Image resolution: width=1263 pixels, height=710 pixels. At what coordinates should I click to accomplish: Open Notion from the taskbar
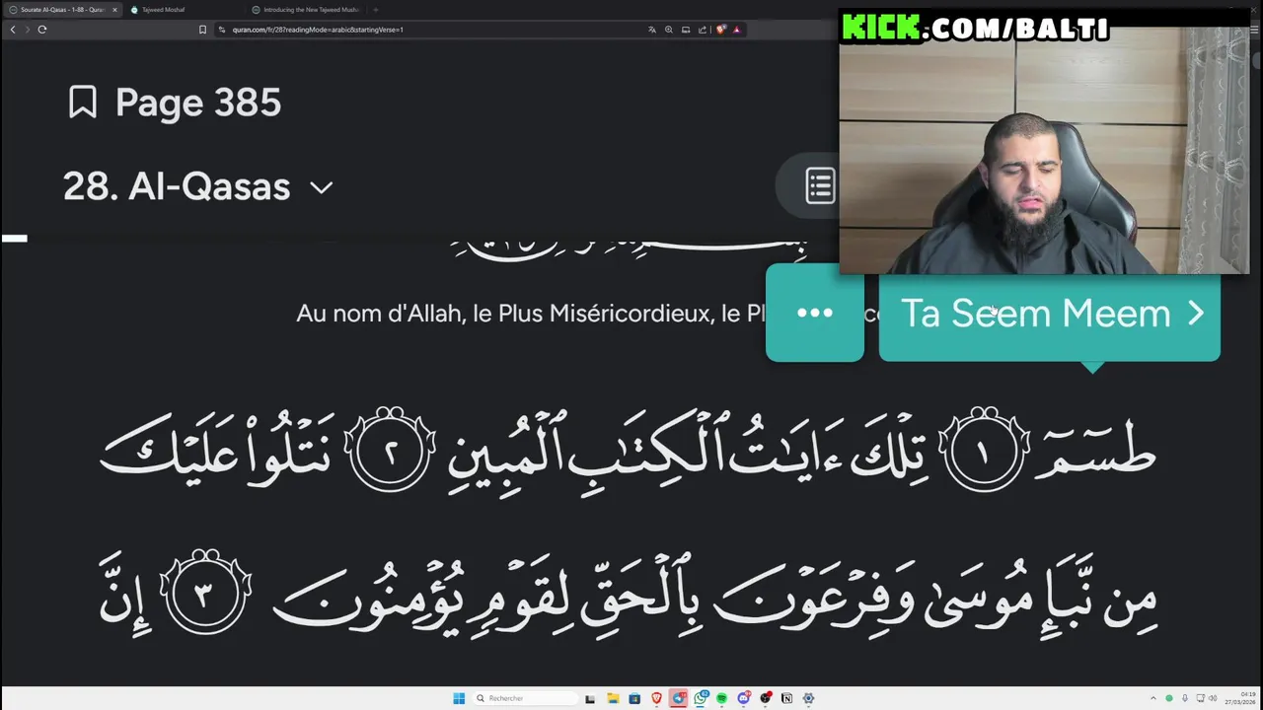786,698
